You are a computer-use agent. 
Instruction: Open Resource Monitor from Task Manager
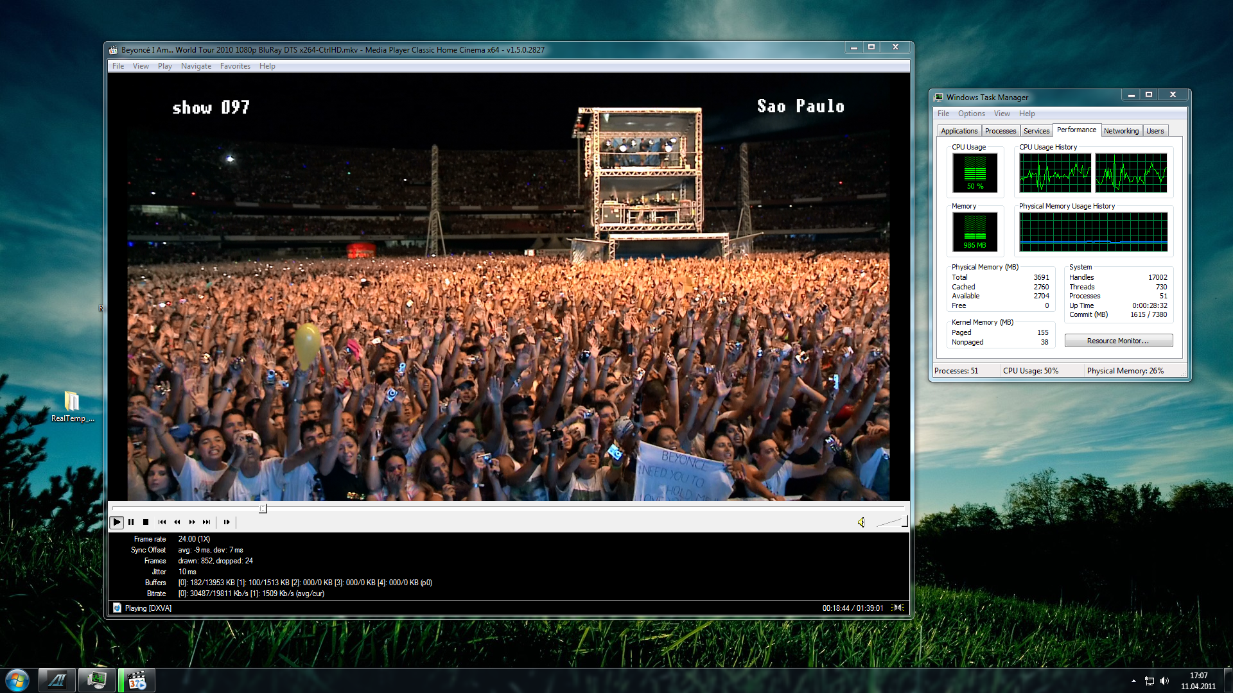tap(1118, 341)
